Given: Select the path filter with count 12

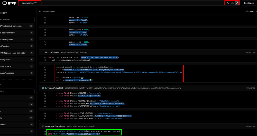Looking at the screenshot, I should pyautogui.click(x=17, y=118).
